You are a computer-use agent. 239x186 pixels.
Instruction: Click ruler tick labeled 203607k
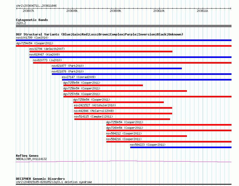pos(28,11)
